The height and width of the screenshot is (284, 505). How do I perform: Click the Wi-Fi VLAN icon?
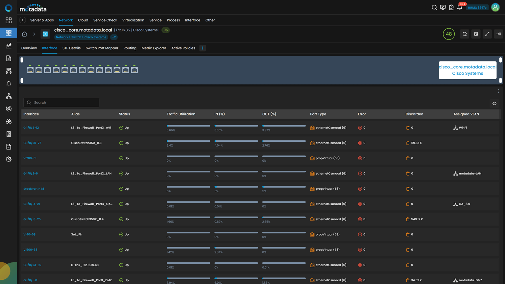455,128
